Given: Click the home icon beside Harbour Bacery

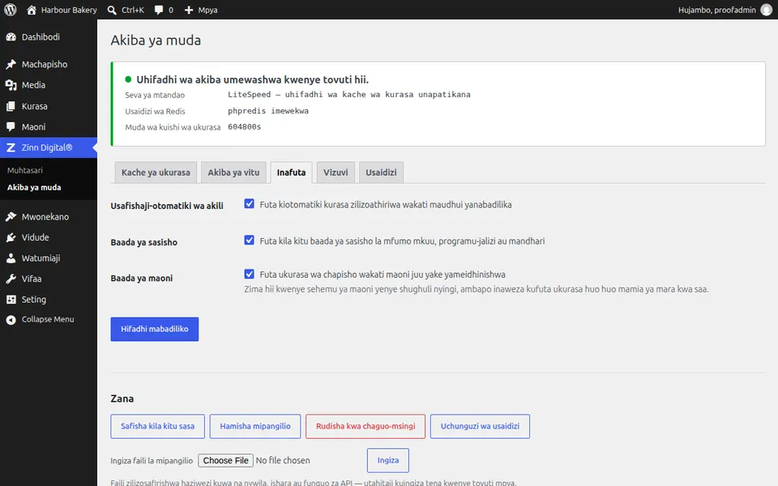Looking at the screenshot, I should 32,10.
